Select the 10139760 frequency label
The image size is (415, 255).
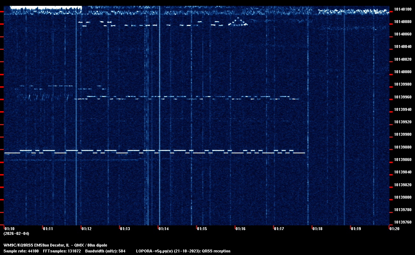point(402,222)
